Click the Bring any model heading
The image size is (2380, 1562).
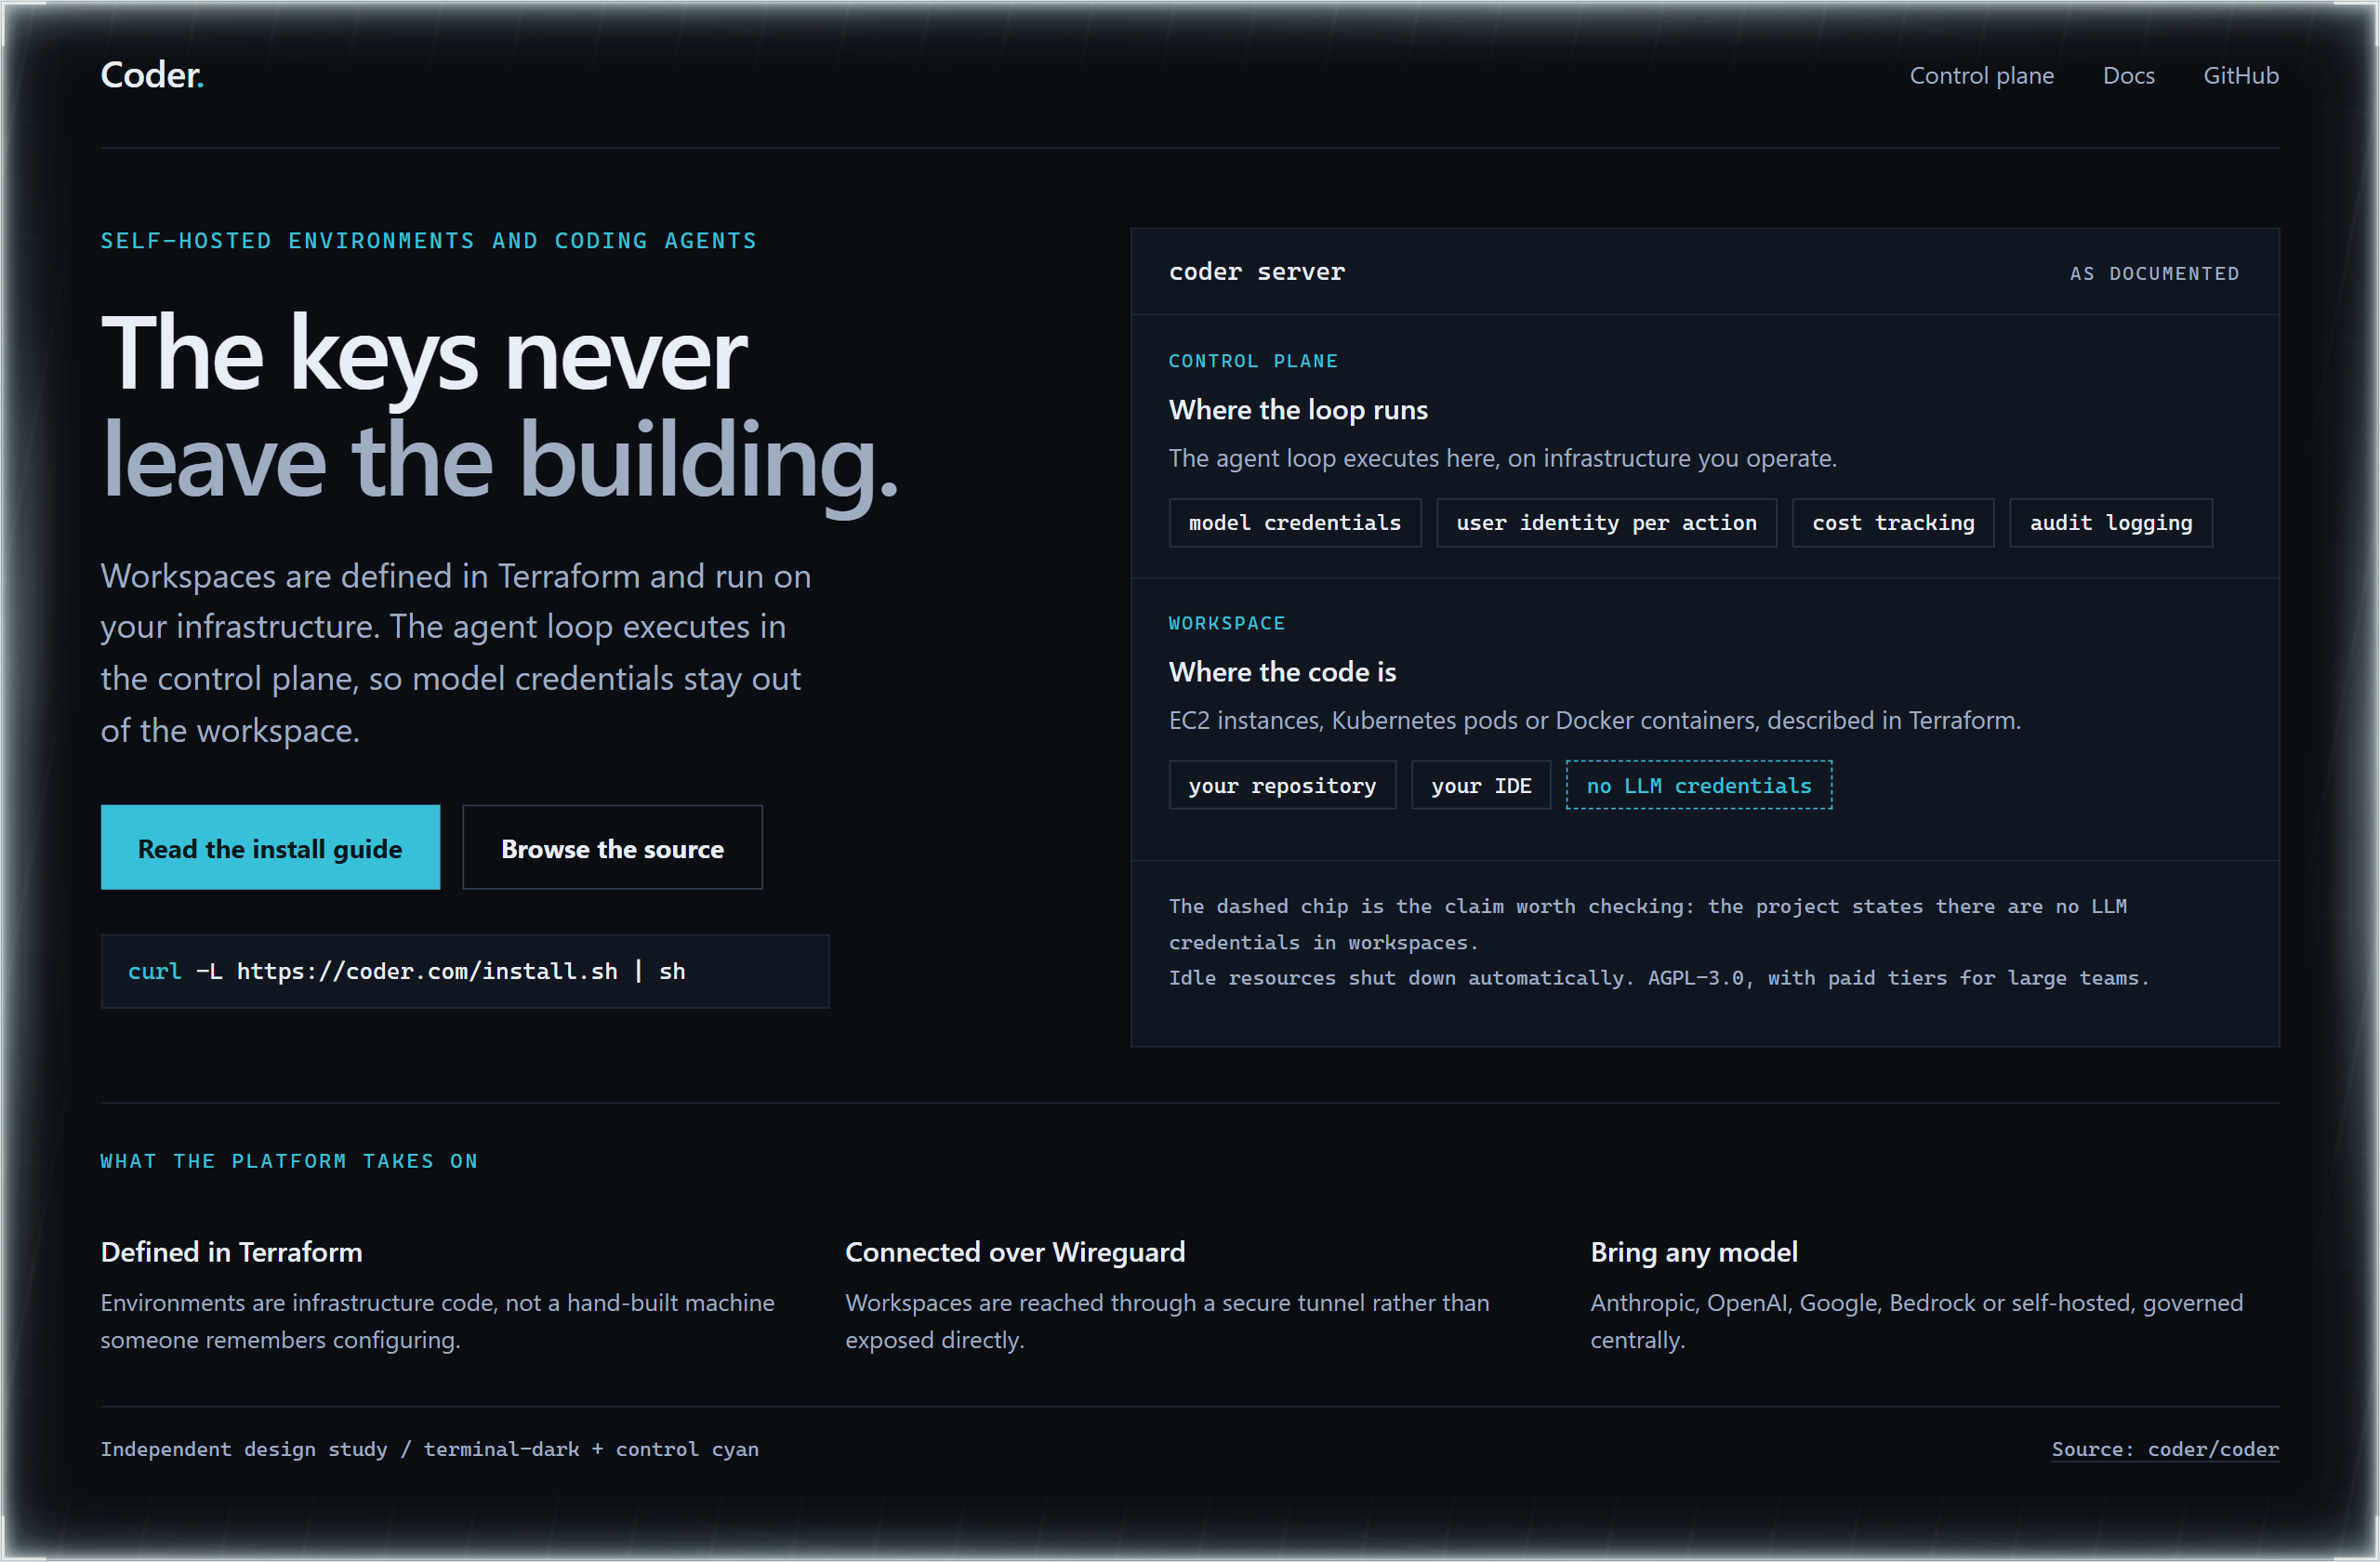[1694, 1252]
